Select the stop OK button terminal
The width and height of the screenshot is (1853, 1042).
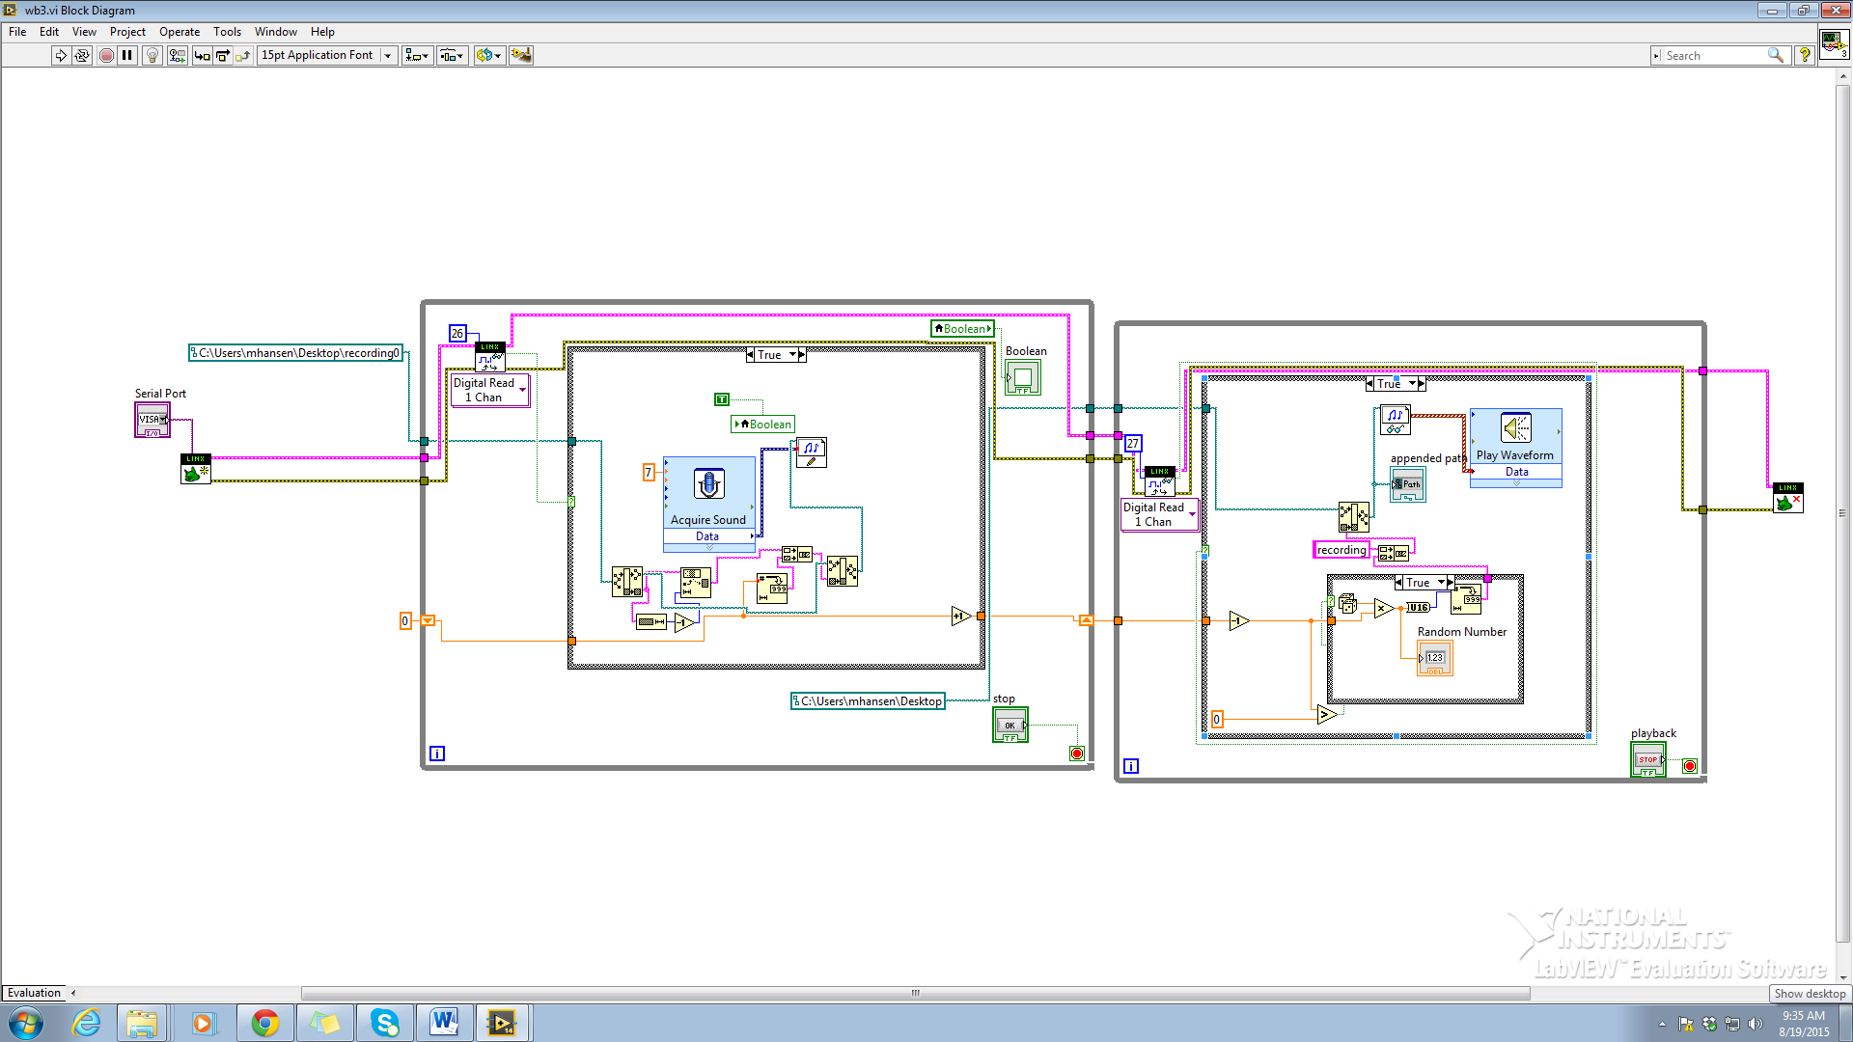tap(1009, 725)
